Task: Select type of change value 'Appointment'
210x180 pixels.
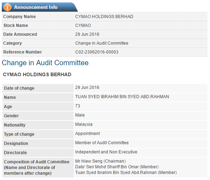Action: tap(88, 134)
